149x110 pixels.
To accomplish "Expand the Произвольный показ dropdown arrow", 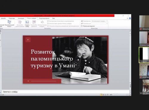I will (11, 26).
